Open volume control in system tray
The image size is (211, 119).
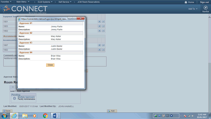[193, 116]
